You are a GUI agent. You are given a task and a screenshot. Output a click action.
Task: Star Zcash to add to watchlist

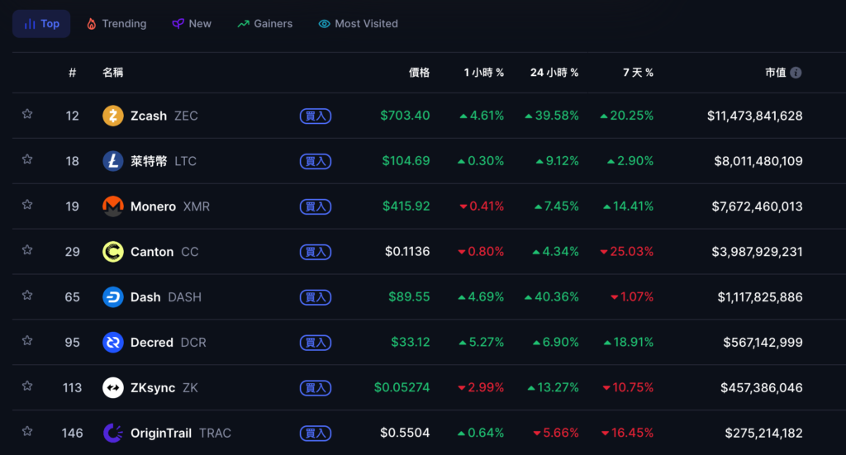(27, 115)
